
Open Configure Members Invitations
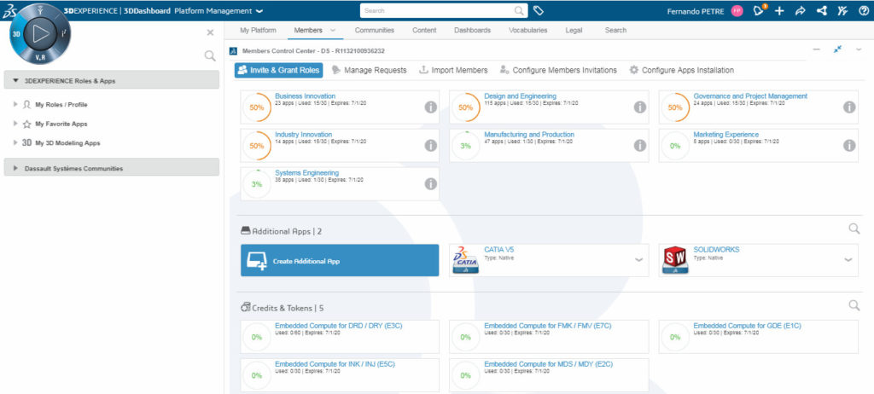tap(558, 70)
